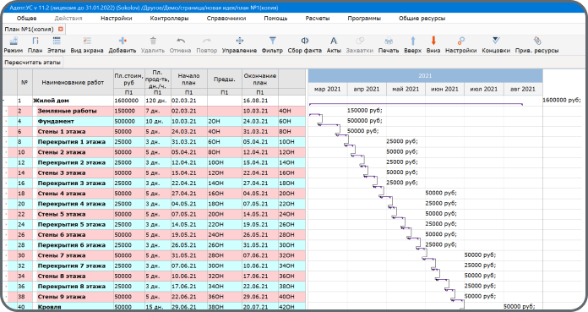The width and height of the screenshot is (588, 312).
Task: Select Фундамент start date 10.03.21
Action: [x=188, y=121]
